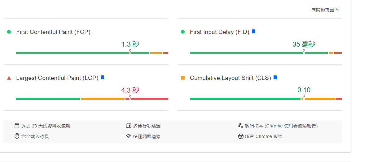
Task: Click the LCP blue bookmark icon
Action: point(103,78)
